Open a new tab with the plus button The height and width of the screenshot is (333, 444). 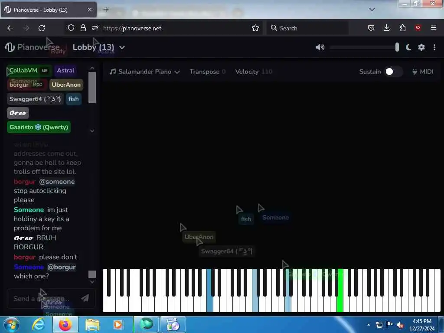pos(106,10)
